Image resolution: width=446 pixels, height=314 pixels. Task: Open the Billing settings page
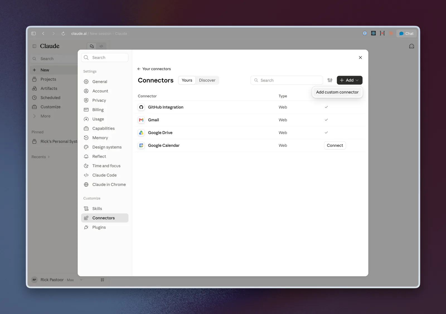(x=105, y=110)
